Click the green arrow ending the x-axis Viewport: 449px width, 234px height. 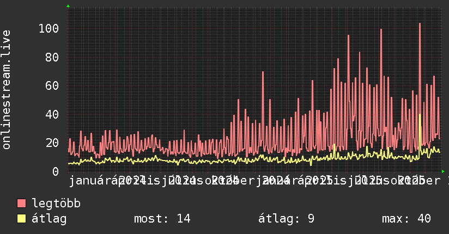coord(443,171)
